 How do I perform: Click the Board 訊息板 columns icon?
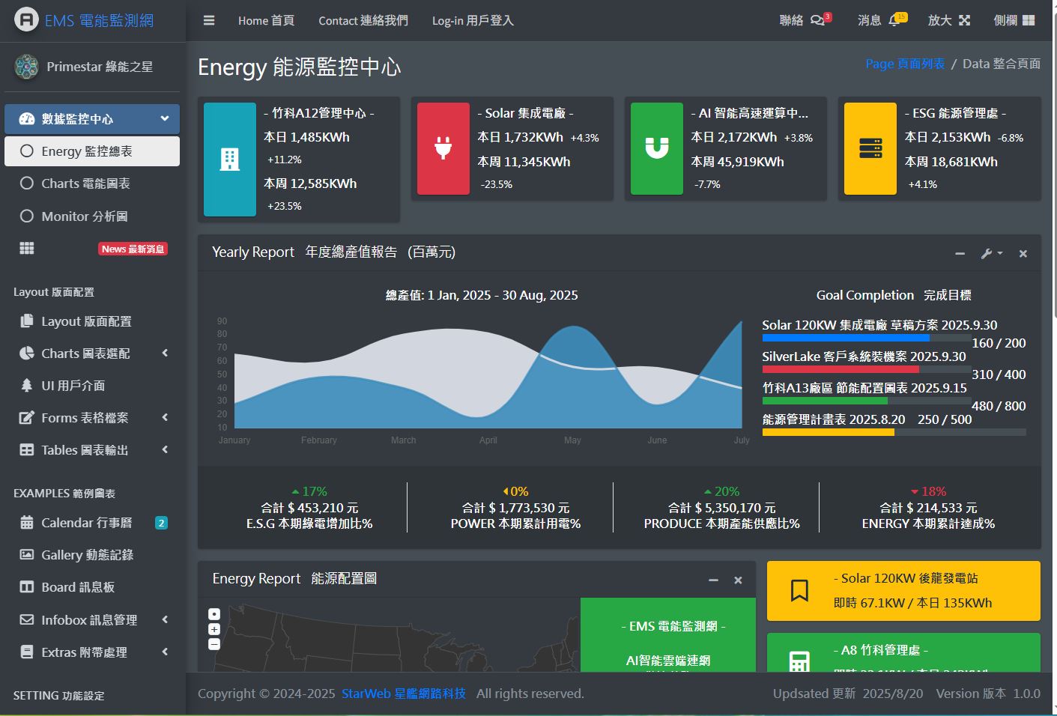pos(27,587)
